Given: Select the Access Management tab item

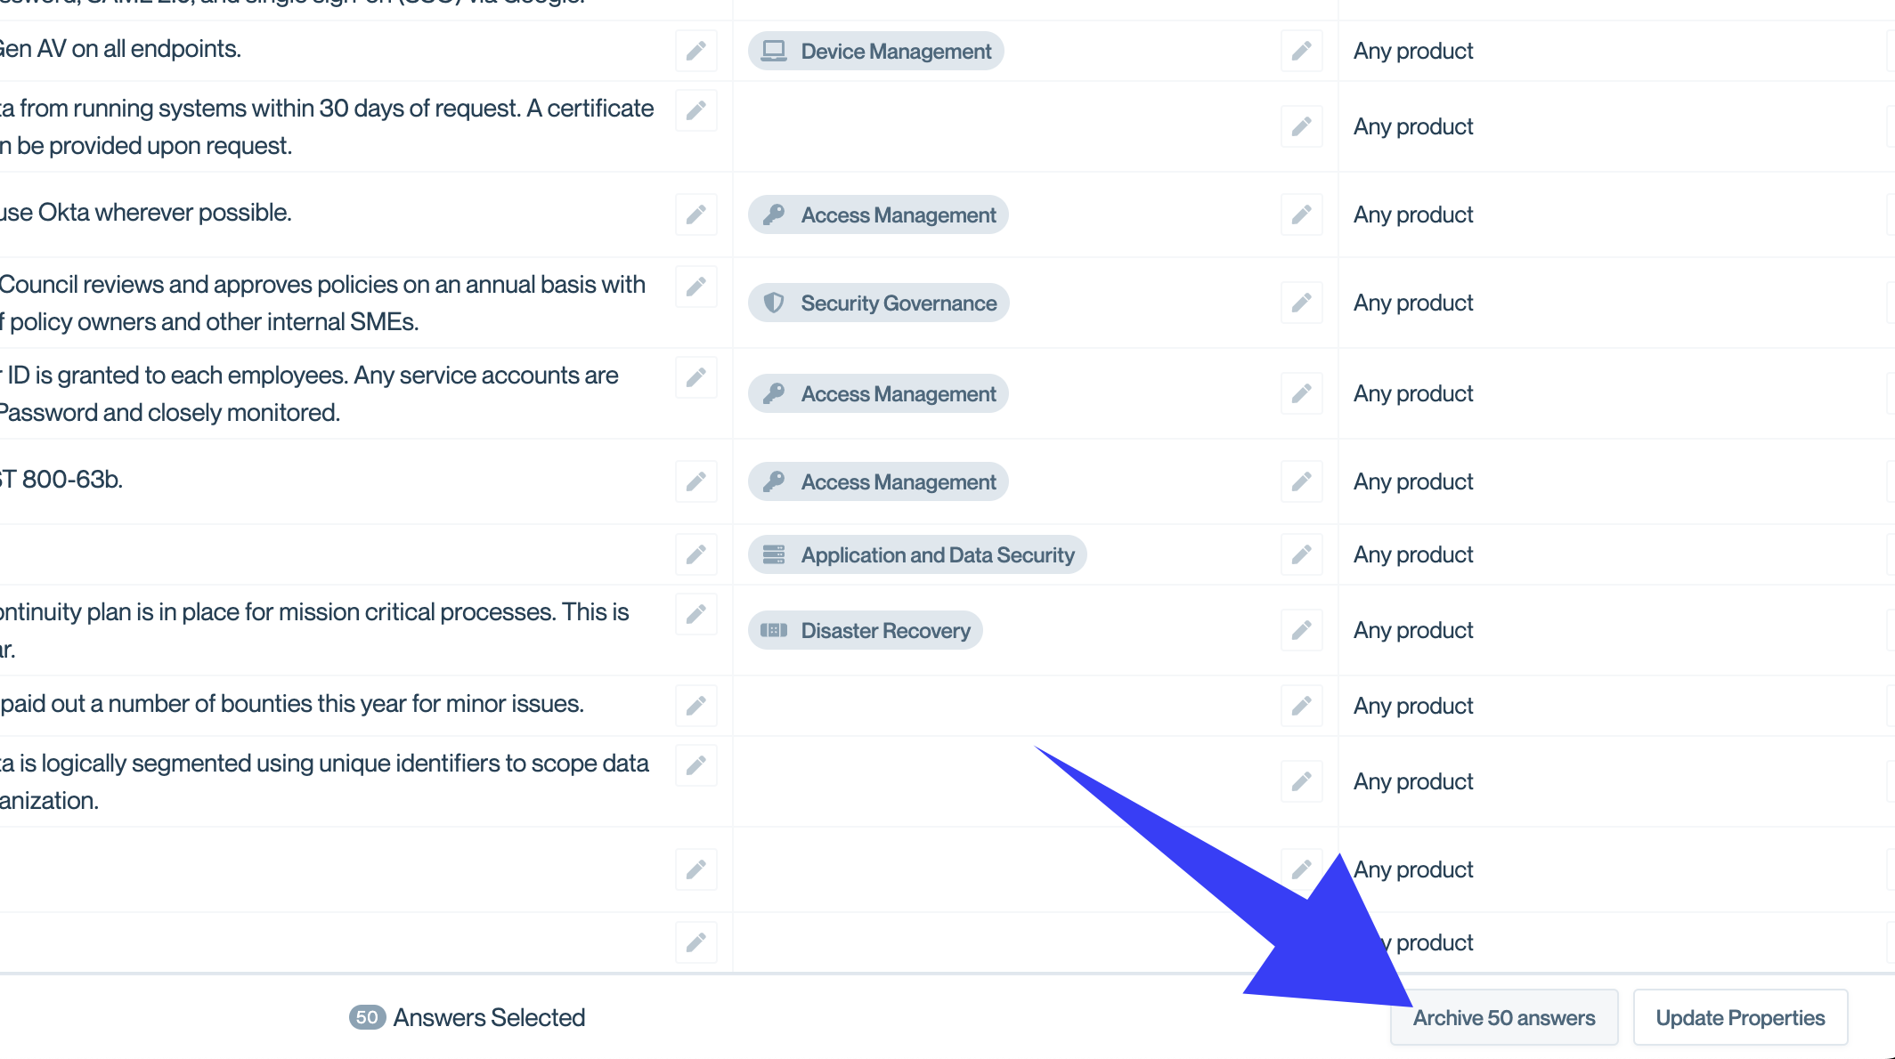Looking at the screenshot, I should [x=879, y=214].
